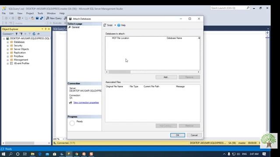The height and width of the screenshot is (157, 280).
Task: Click the Original File Name column header
Action: (115, 86)
